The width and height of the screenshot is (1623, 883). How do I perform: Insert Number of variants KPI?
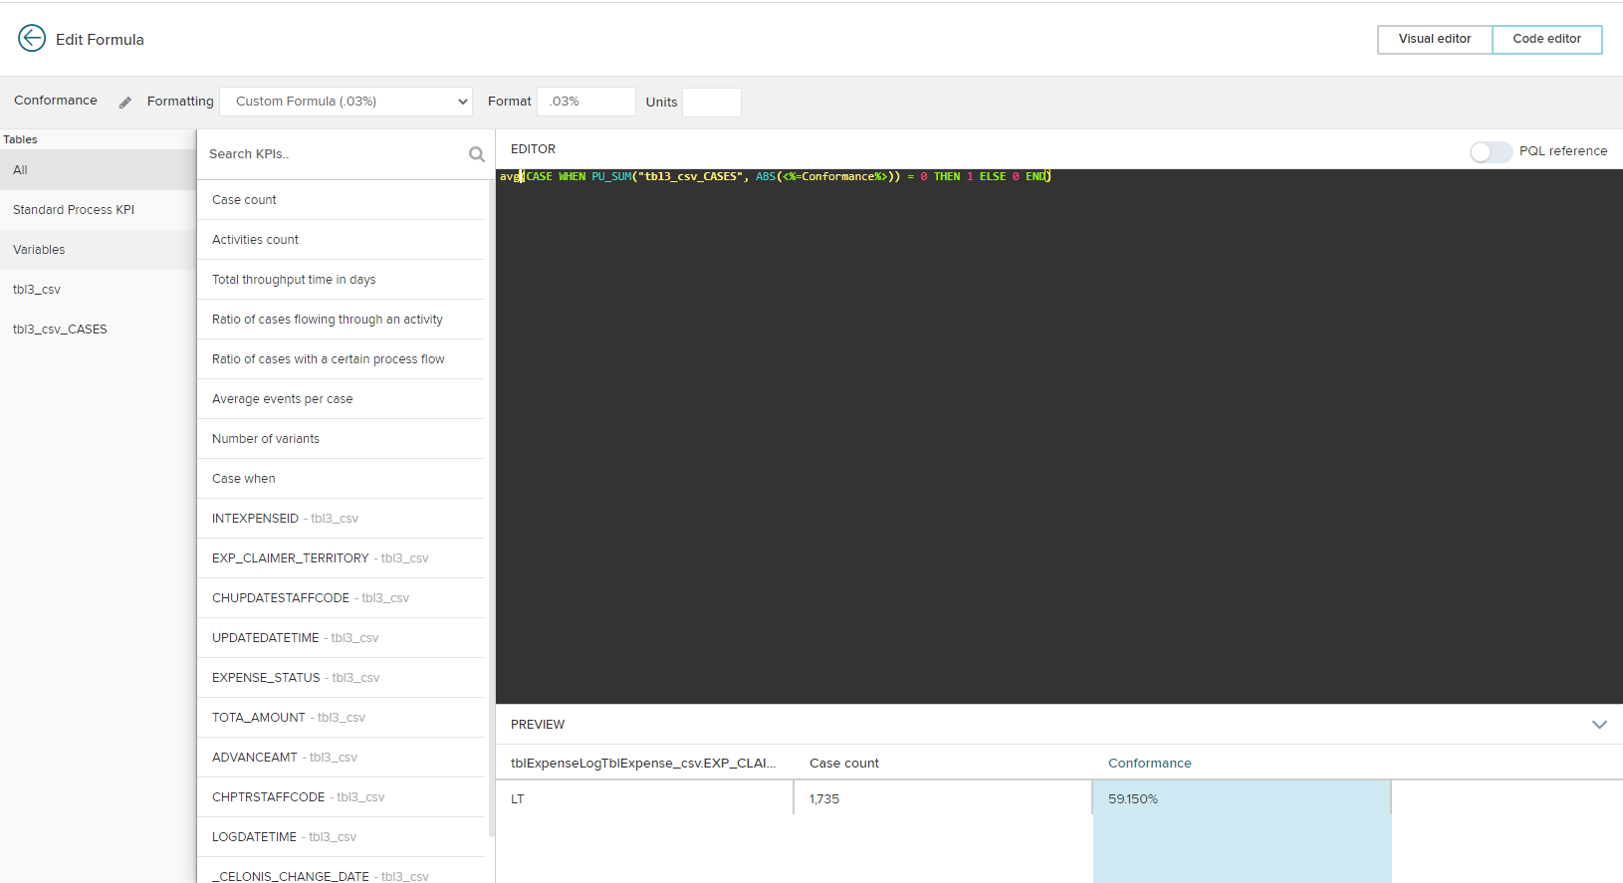click(342, 439)
